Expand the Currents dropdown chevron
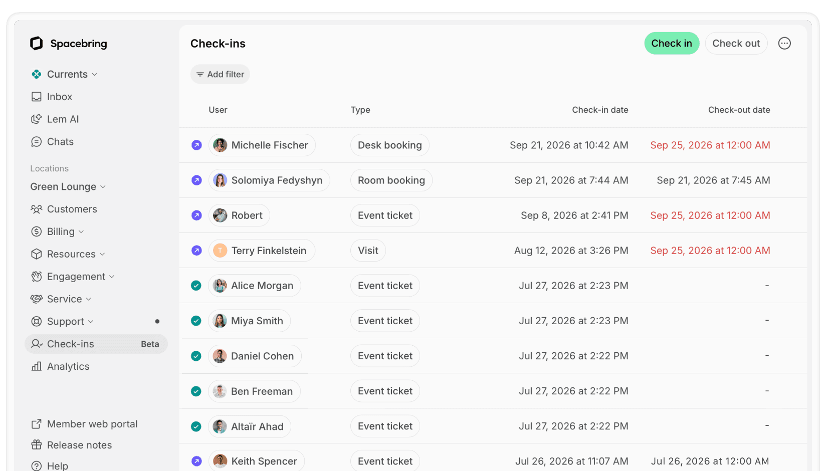Image resolution: width=826 pixels, height=471 pixels. coord(94,75)
